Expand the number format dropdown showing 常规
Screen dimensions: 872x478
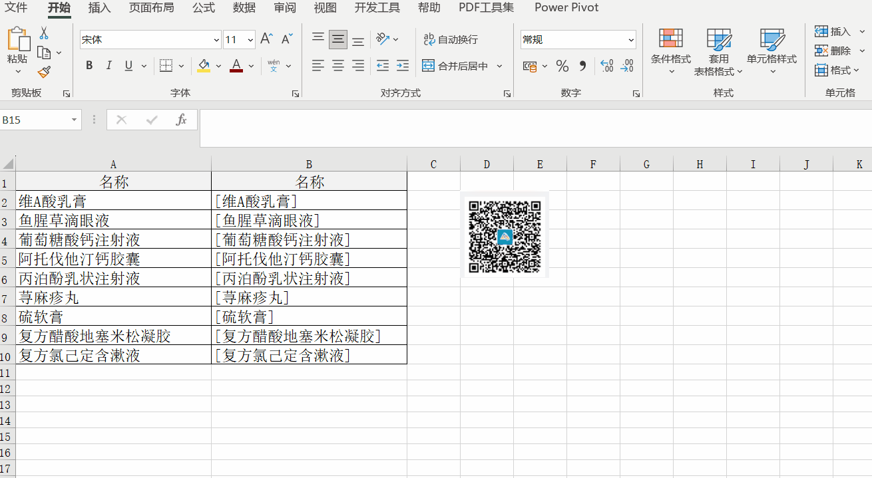pyautogui.click(x=631, y=40)
